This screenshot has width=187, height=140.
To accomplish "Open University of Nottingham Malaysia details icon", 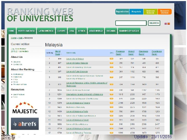I will tap(111, 116).
